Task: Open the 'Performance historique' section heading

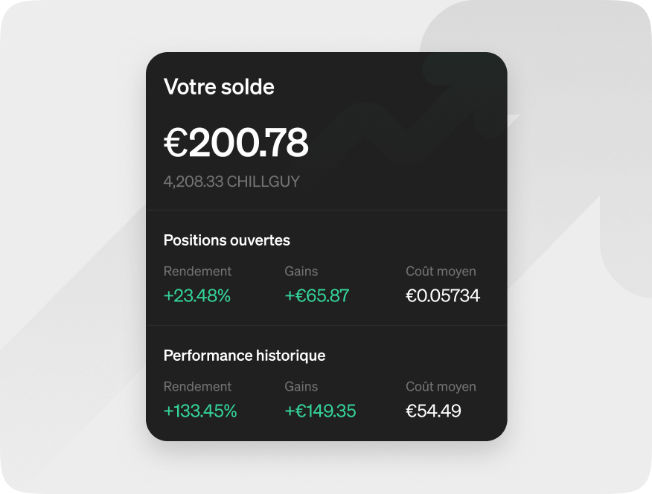Action: [x=244, y=356]
